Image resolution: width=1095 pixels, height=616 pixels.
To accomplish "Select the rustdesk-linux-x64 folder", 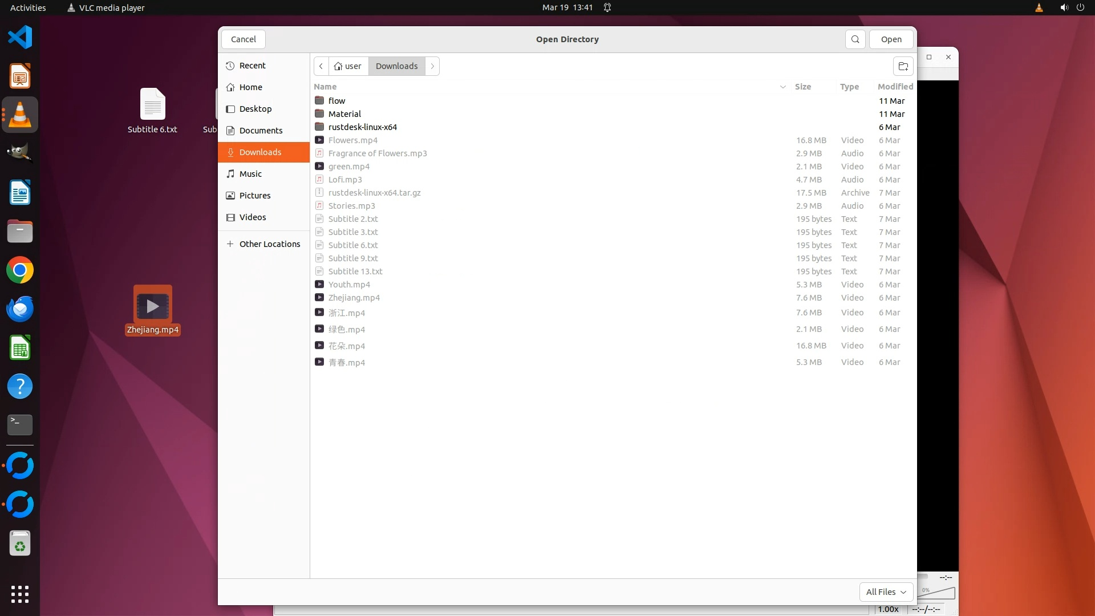I will (x=362, y=127).
